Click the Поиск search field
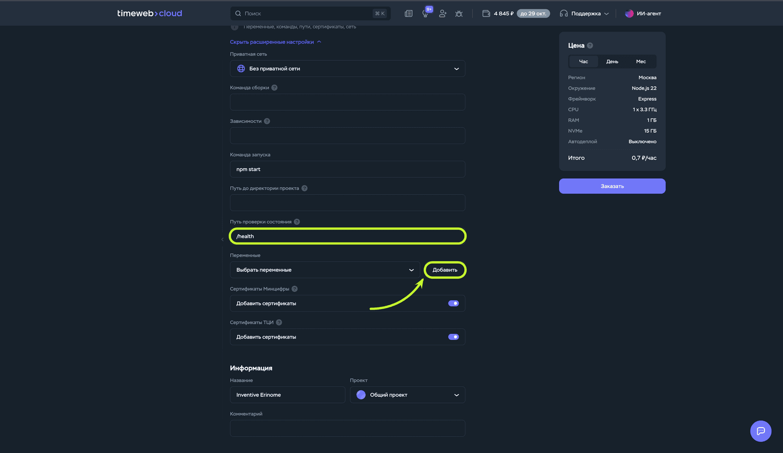 [310, 14]
